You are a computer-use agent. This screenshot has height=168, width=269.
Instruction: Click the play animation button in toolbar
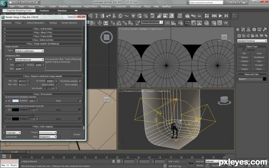220,16
